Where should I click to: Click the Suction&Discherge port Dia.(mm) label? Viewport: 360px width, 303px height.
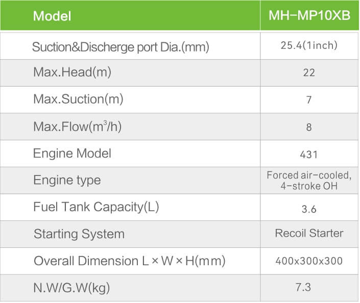pos(121,47)
